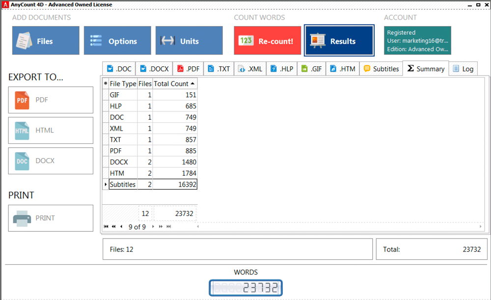The image size is (491, 300).
Task: Click the 16392 total count cell
Action: [175, 185]
